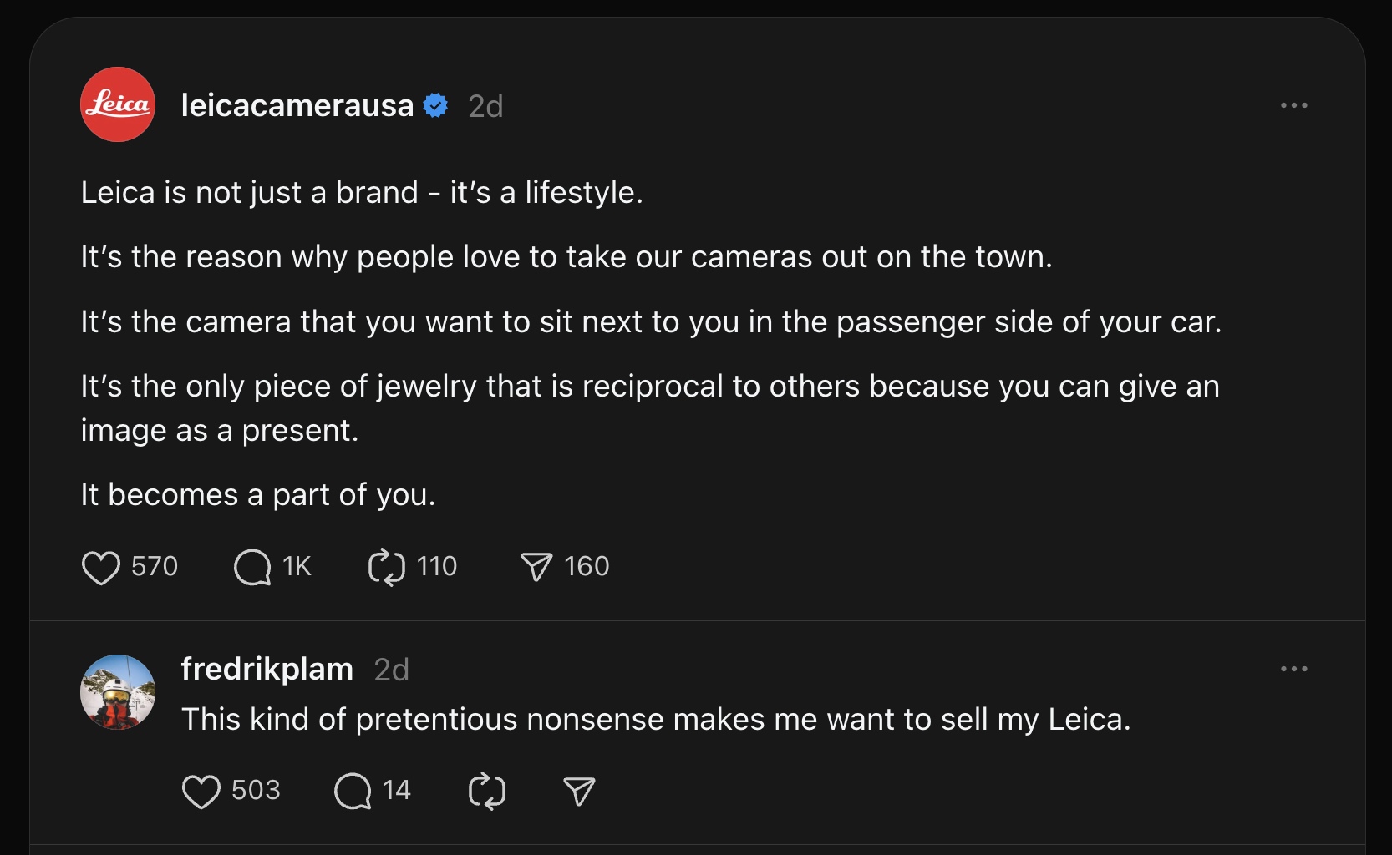
Task: Open more options for fredrikplam reply
Action: [1293, 669]
